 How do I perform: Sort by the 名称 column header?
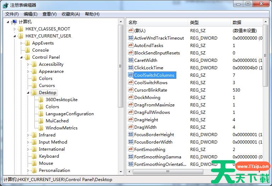click(157, 23)
